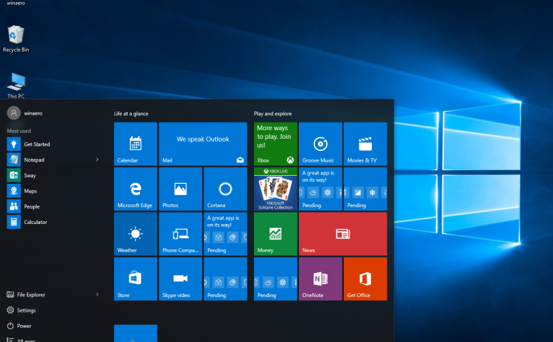Click Pending tile below Movies & TV
The image size is (553, 342).
click(365, 189)
